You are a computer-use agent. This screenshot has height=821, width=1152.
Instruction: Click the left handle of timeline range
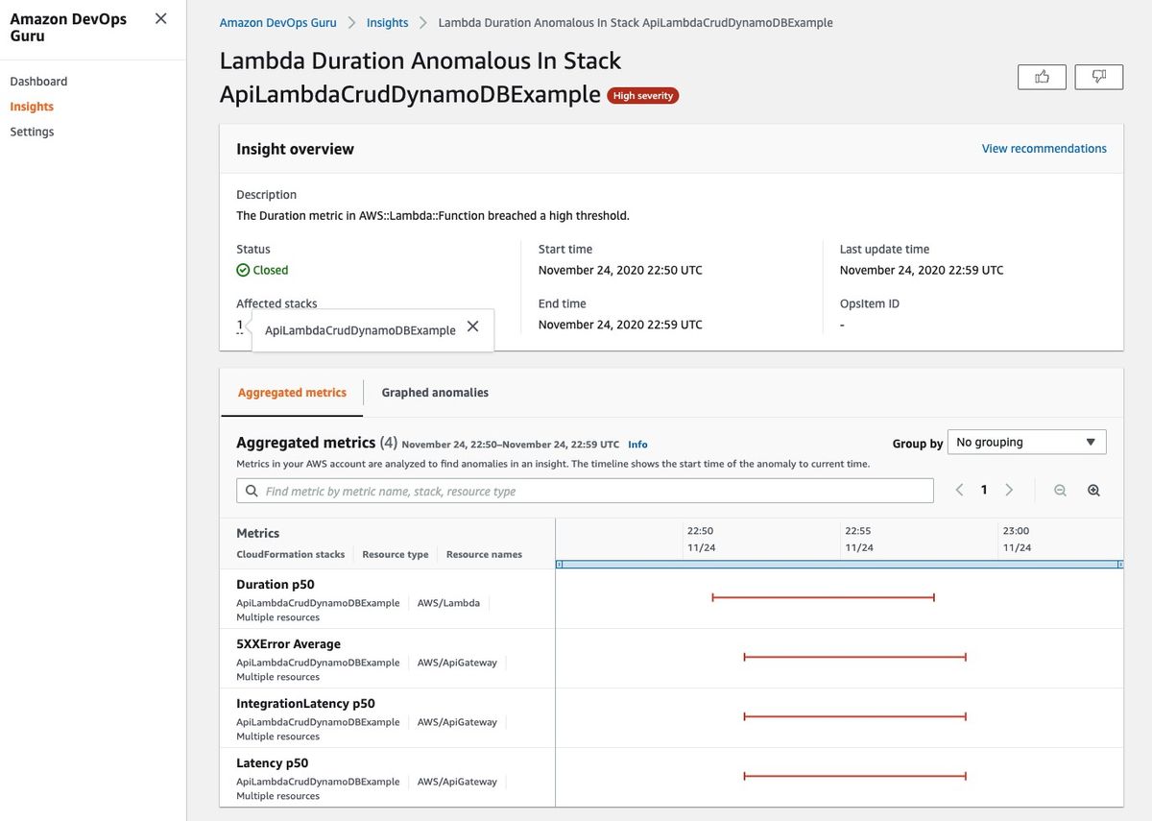(x=559, y=565)
